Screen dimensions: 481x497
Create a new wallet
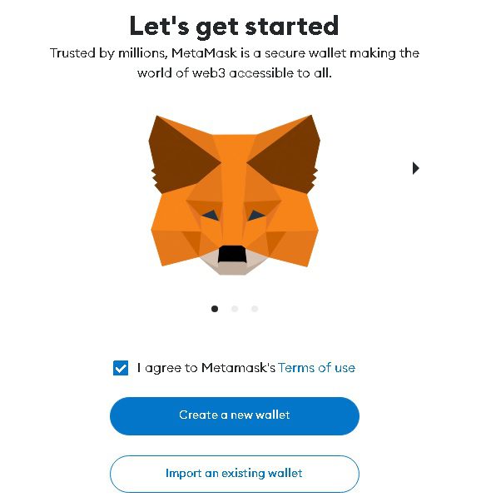(235, 416)
